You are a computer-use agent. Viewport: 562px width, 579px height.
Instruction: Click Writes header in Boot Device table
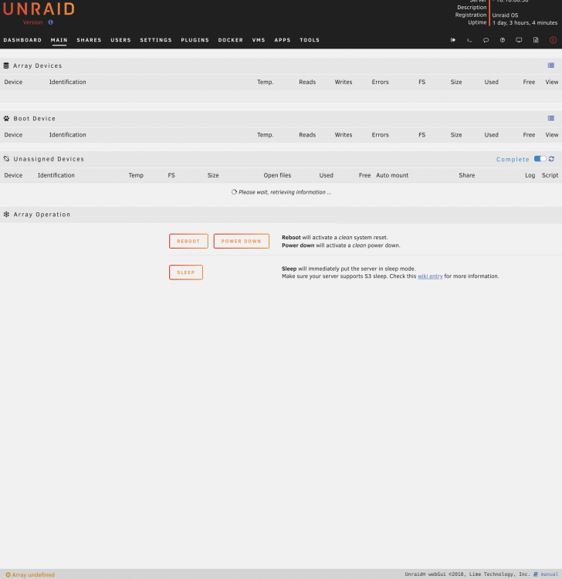[344, 135]
